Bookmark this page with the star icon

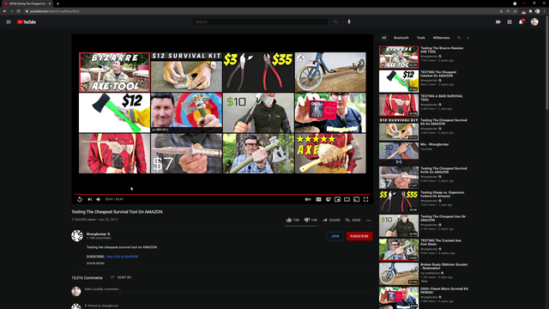516,11
